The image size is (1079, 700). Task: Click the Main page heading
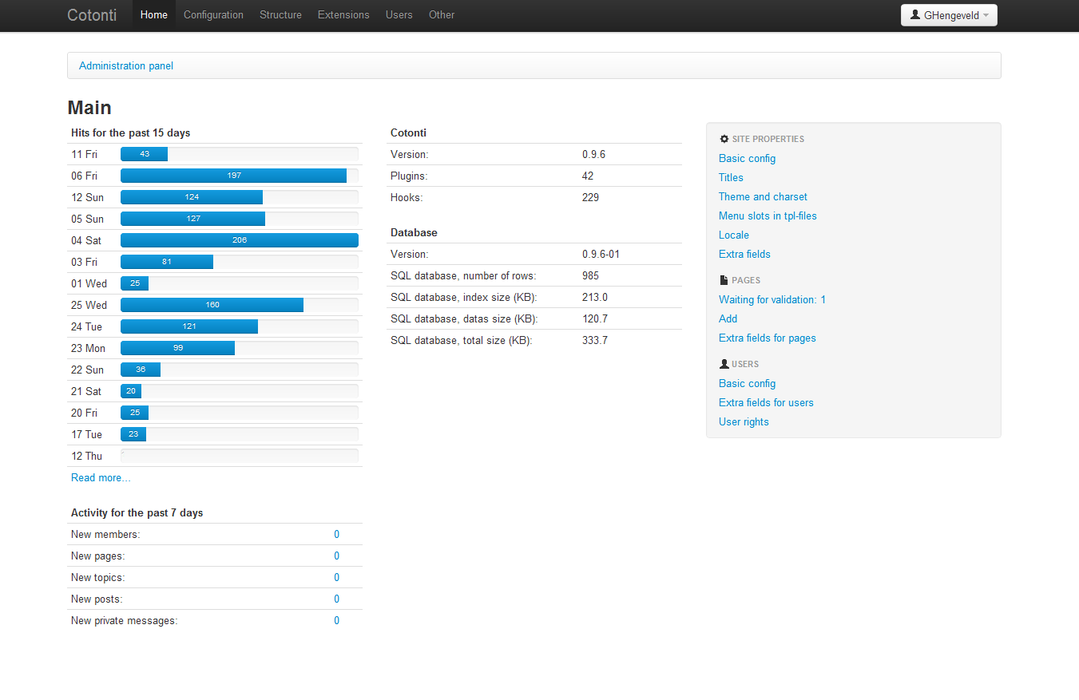[89, 108]
